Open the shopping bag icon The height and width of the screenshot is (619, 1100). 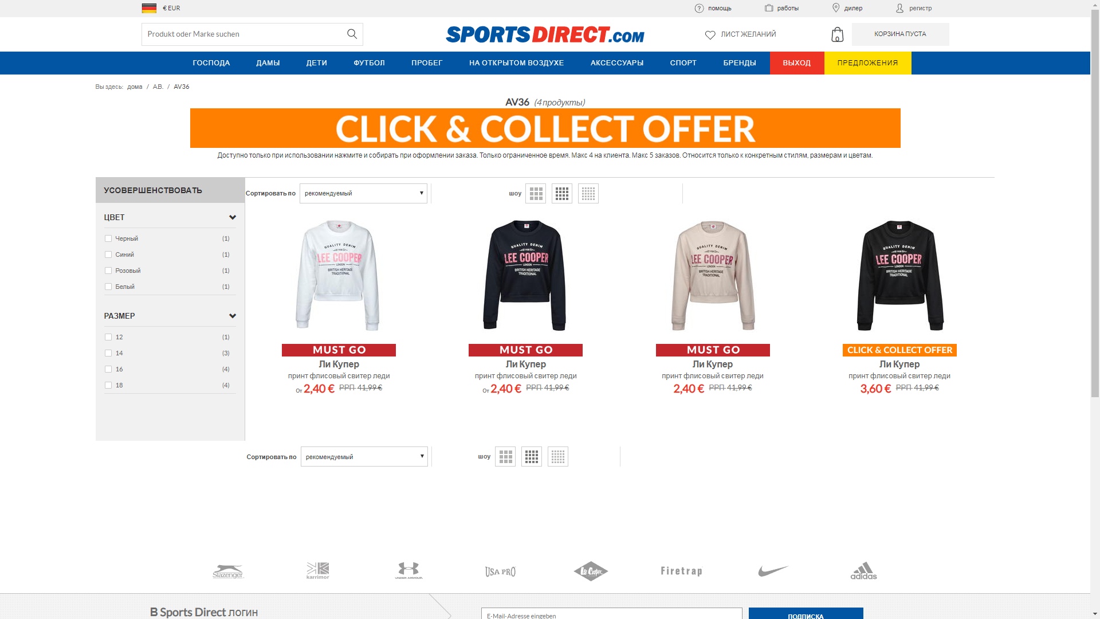coord(837,34)
